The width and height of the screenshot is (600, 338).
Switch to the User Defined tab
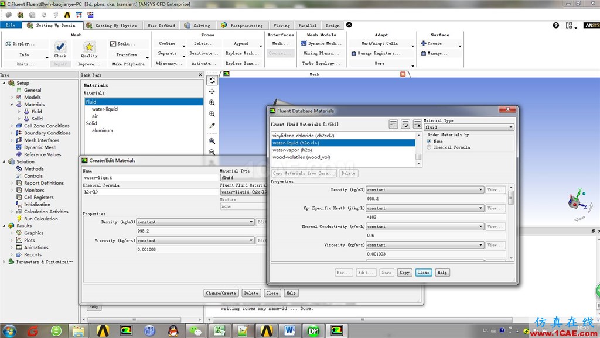point(161,26)
